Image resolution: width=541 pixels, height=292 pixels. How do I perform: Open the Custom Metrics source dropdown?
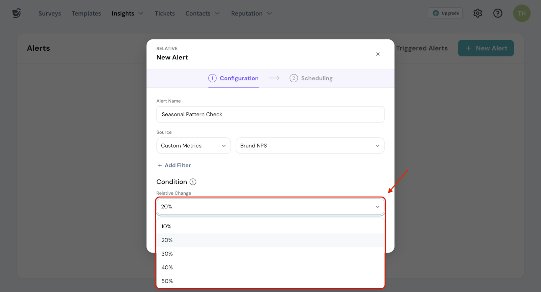tap(193, 146)
